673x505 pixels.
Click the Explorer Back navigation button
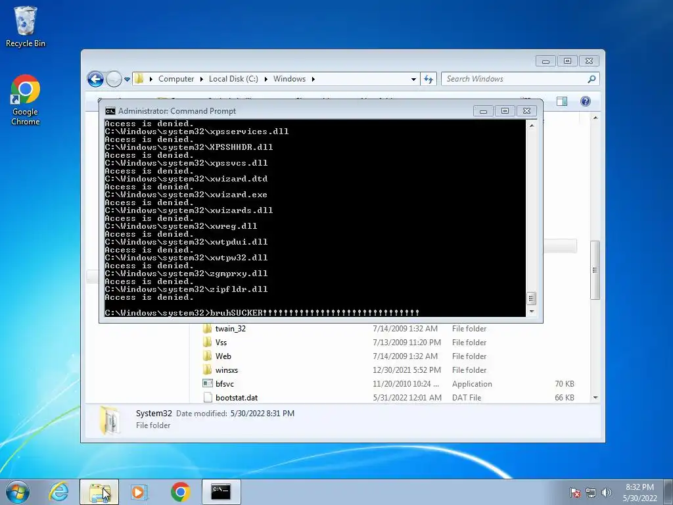(x=95, y=79)
